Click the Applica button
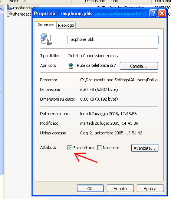Screen dimensions: 171x199 [150, 189]
